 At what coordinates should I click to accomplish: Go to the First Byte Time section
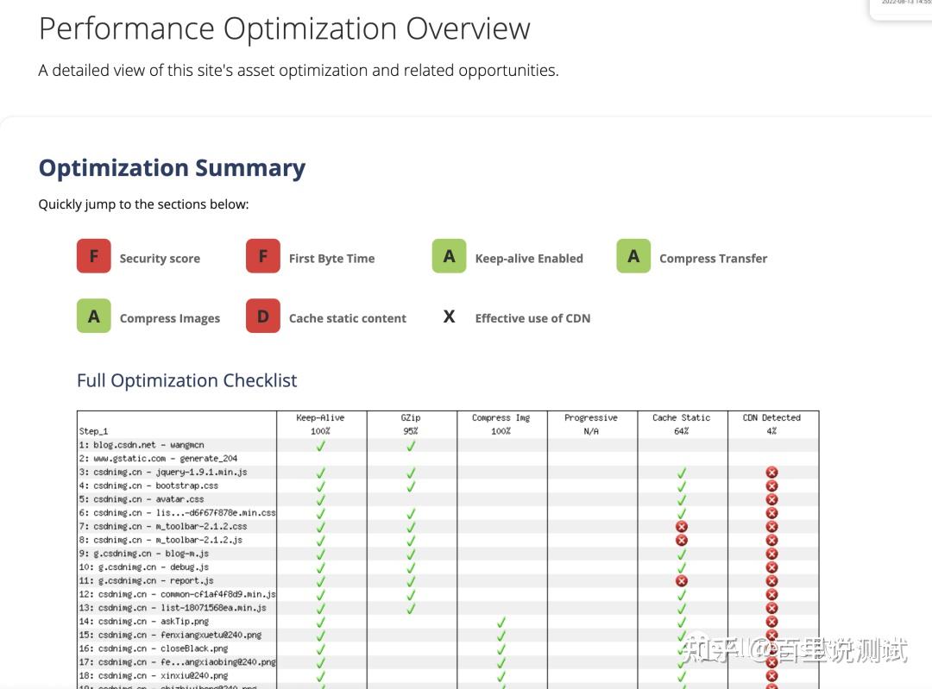pyautogui.click(x=331, y=258)
